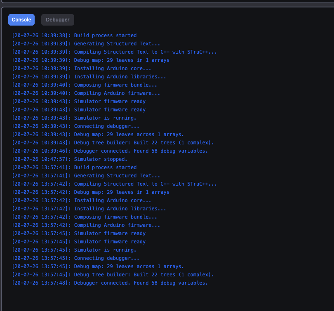Click 'Compiling Structured Text to C++' line at 10:39:39
Image resolution: width=334 pixels, height=311 pixels.
114,52
